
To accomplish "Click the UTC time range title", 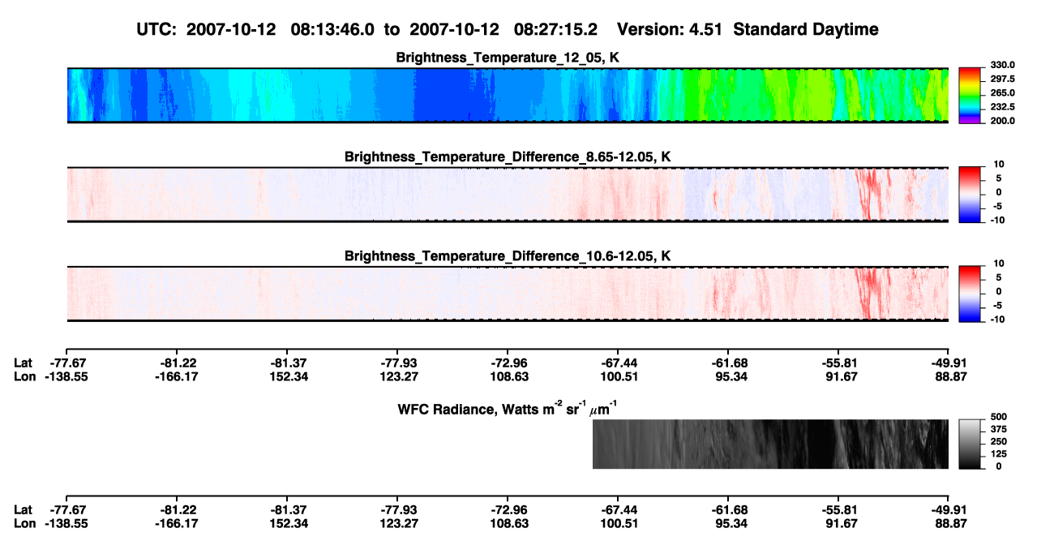I will point(508,29).
